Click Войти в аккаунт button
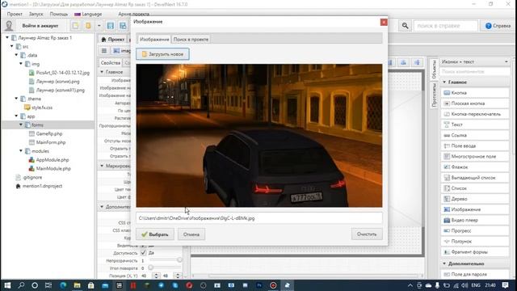 tap(40, 25)
